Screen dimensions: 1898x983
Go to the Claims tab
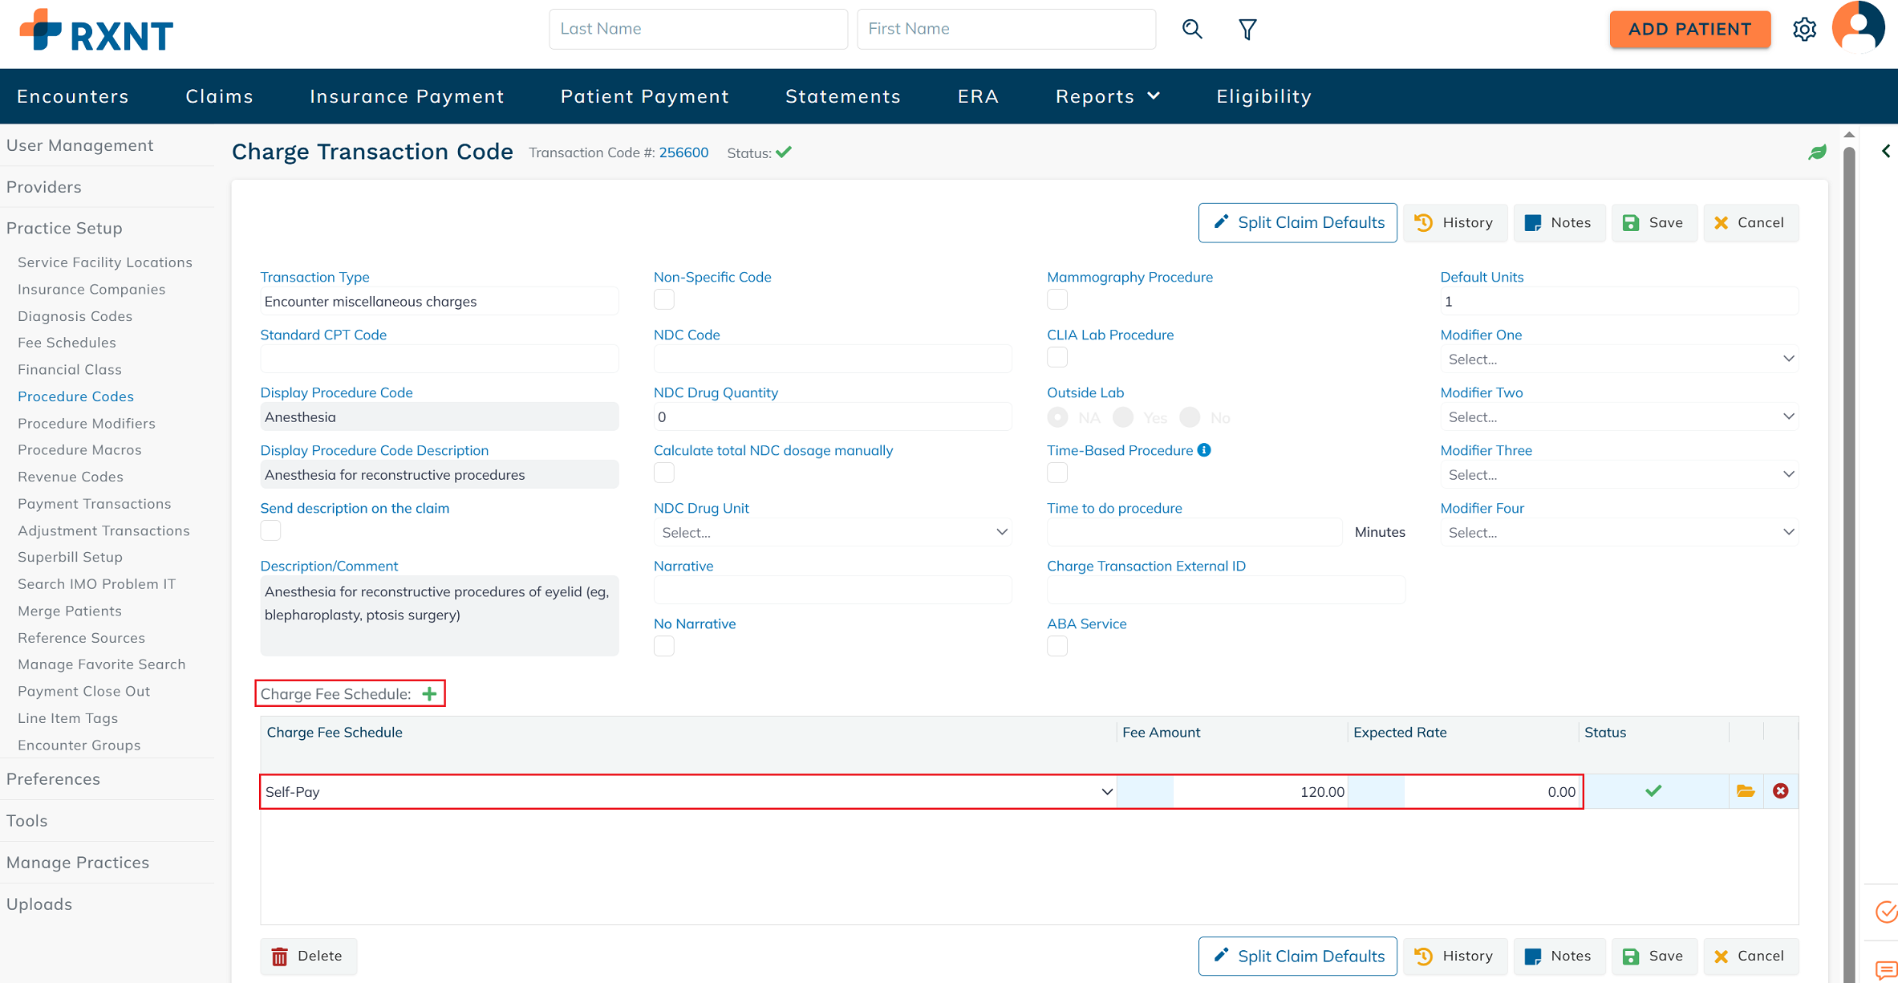pyautogui.click(x=219, y=96)
